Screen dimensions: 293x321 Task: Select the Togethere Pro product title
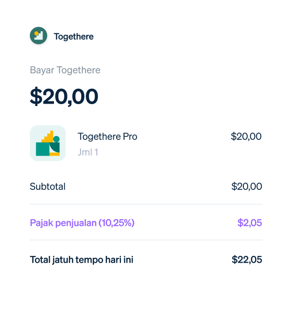(107, 136)
